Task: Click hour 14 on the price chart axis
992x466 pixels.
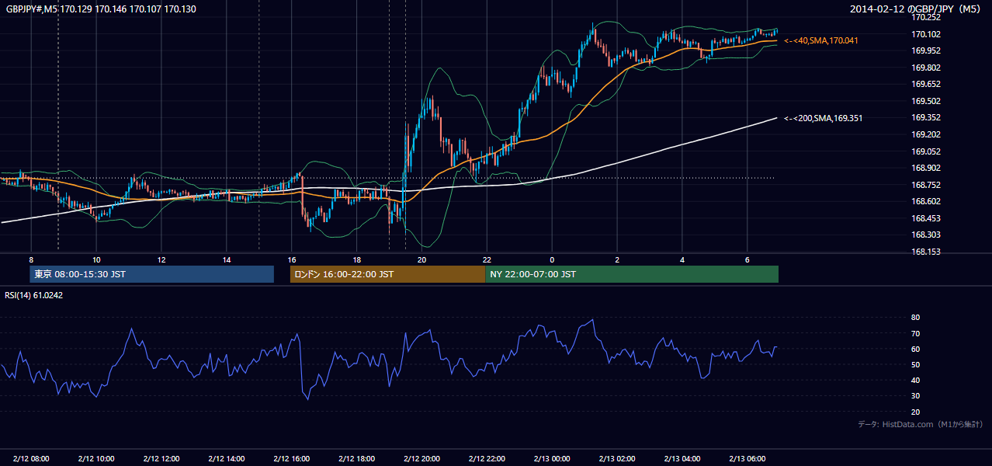Action: (x=227, y=259)
